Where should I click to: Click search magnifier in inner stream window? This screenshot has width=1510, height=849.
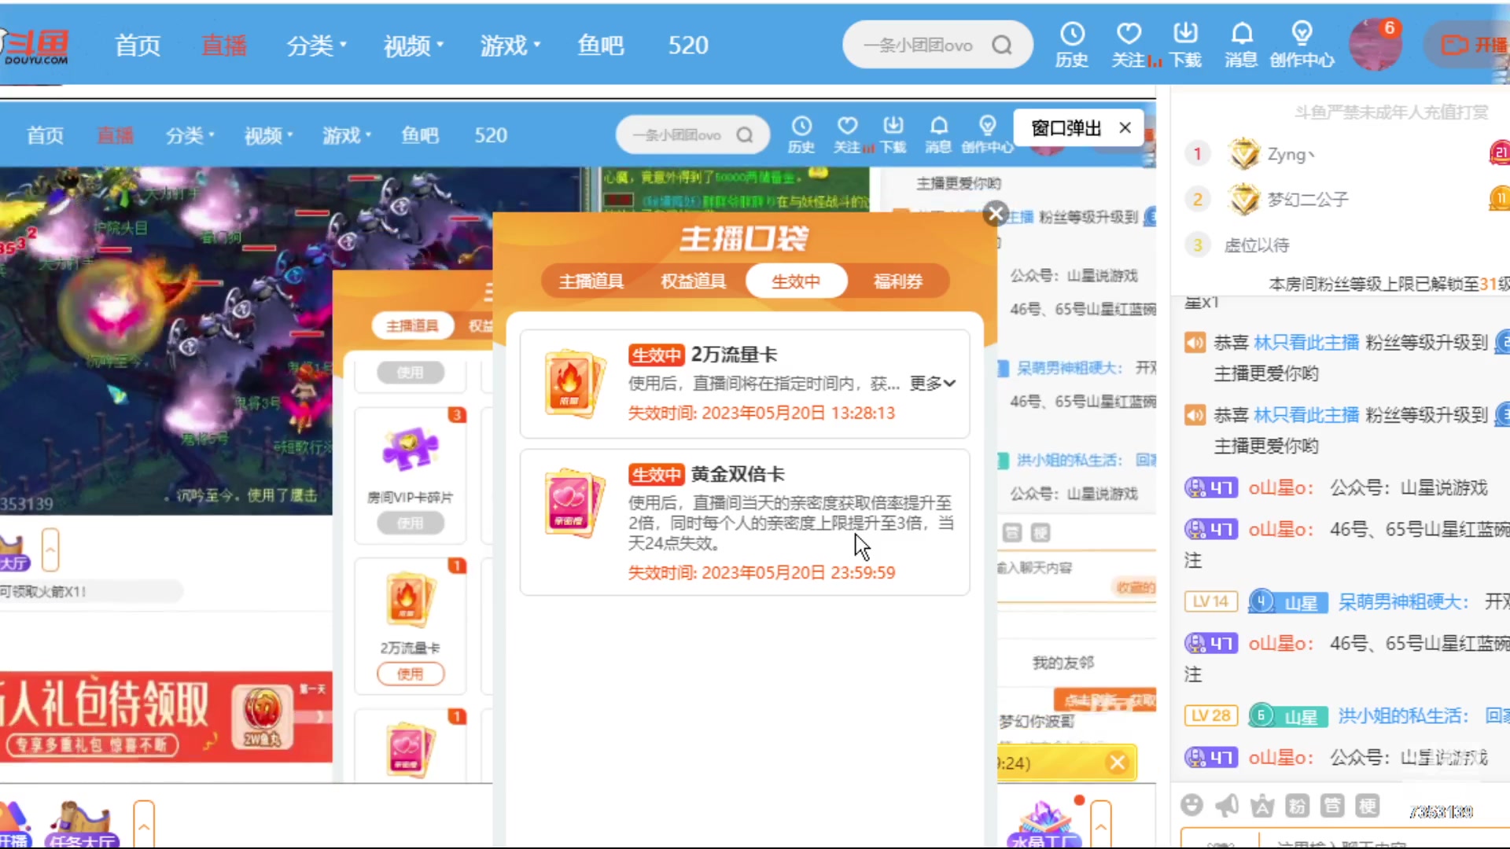coord(745,135)
